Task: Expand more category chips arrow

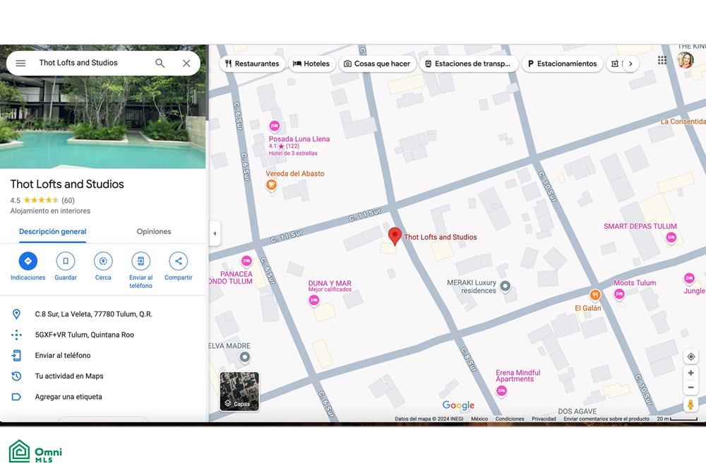Action: point(630,64)
